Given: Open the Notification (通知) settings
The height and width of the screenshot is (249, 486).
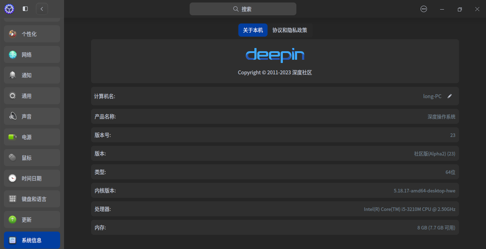Looking at the screenshot, I should point(32,75).
